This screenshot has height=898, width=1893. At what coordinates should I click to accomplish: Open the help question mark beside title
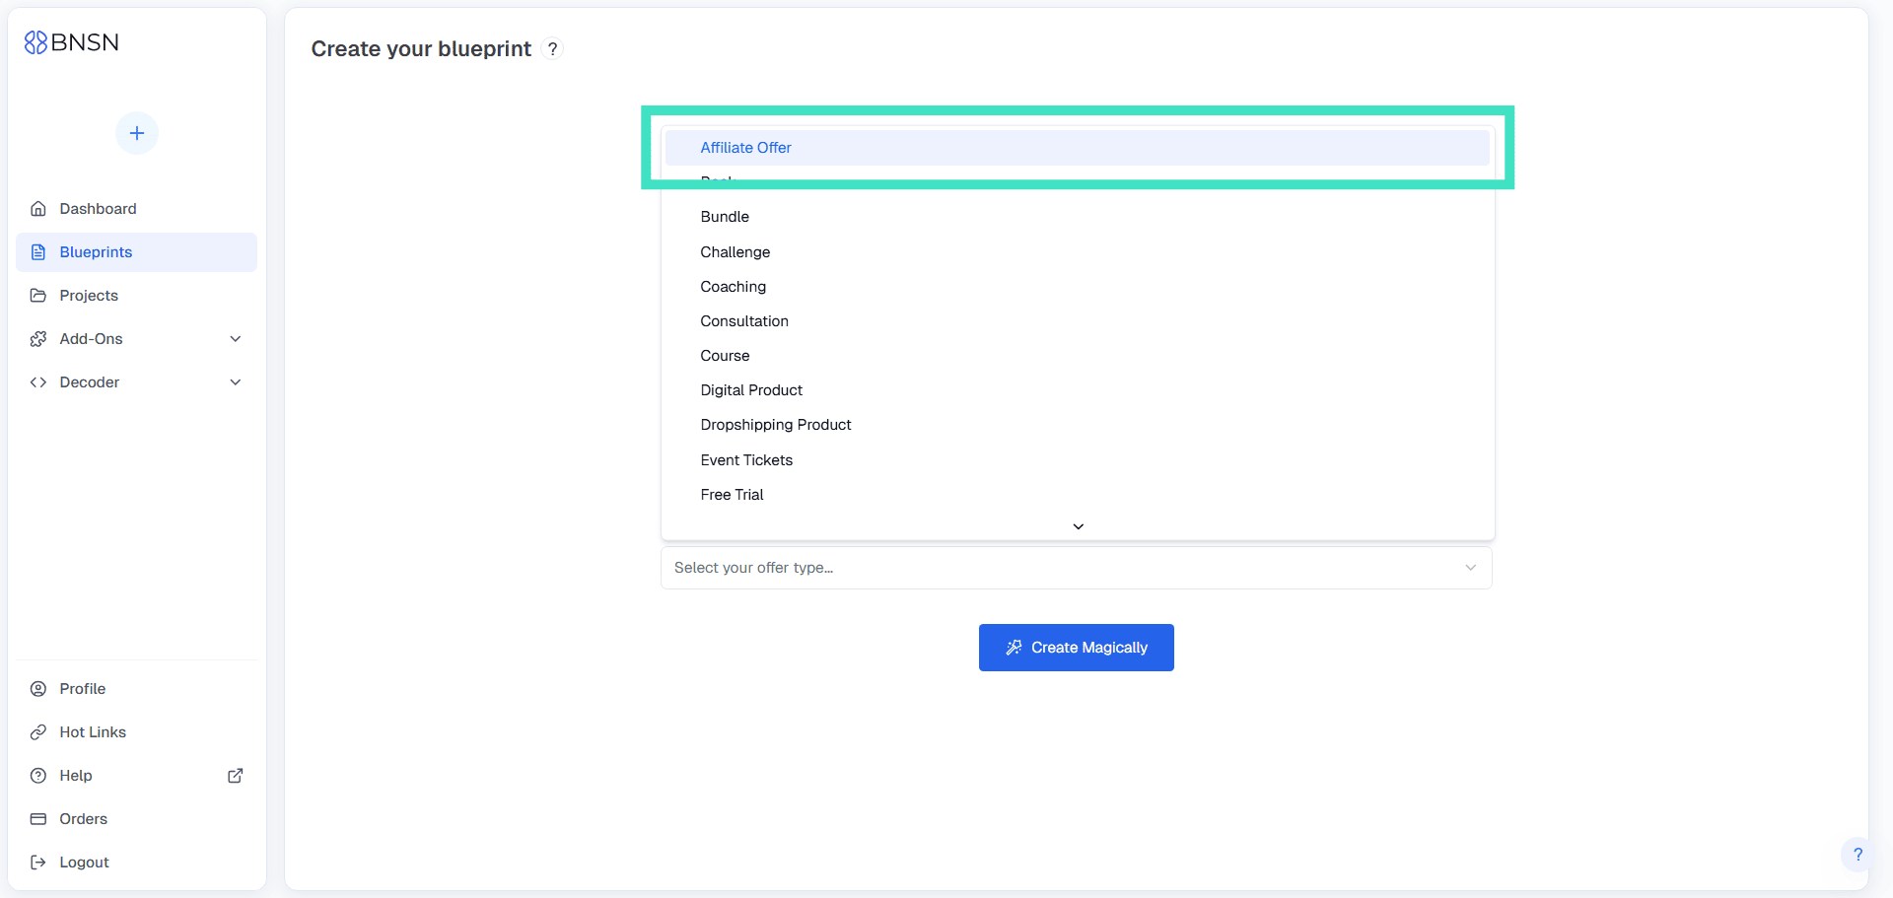(553, 49)
